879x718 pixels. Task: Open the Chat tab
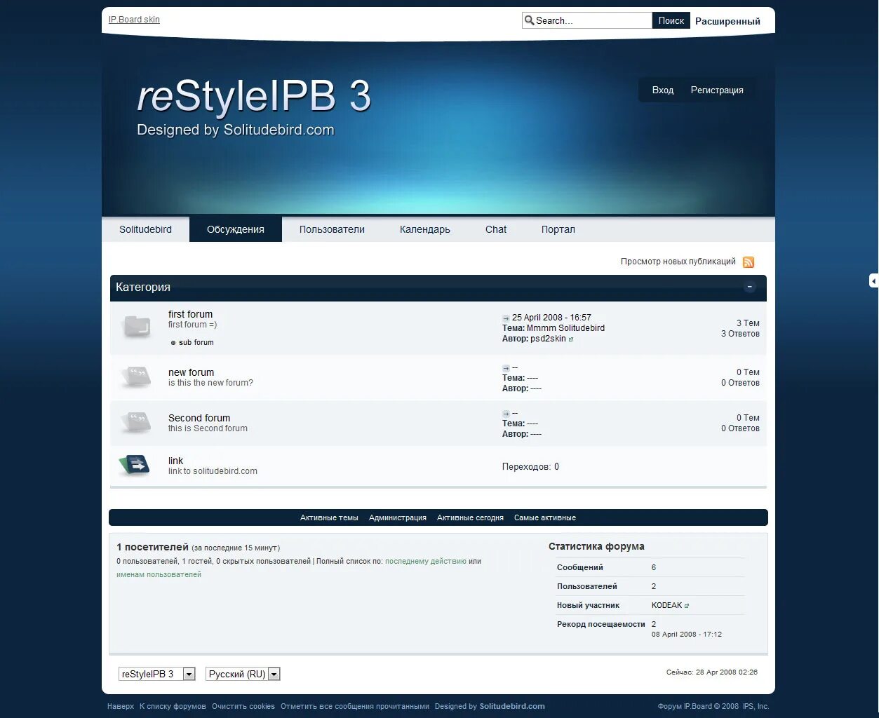click(x=496, y=229)
